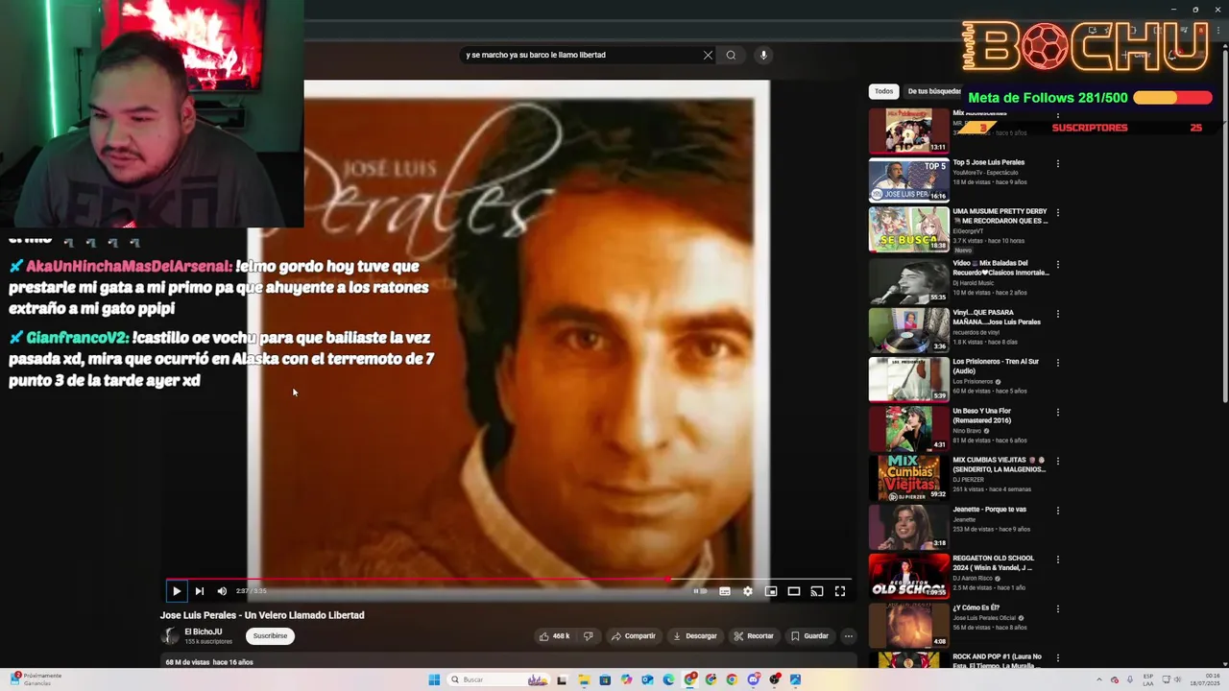This screenshot has width=1229, height=691.
Task: Mute the video player volume
Action: click(222, 591)
